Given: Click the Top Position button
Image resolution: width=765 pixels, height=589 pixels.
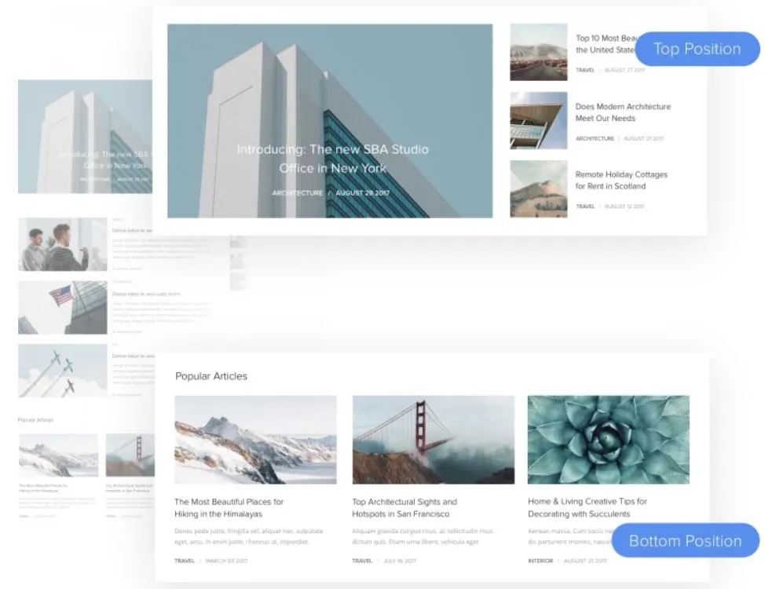Looking at the screenshot, I should pyautogui.click(x=697, y=49).
